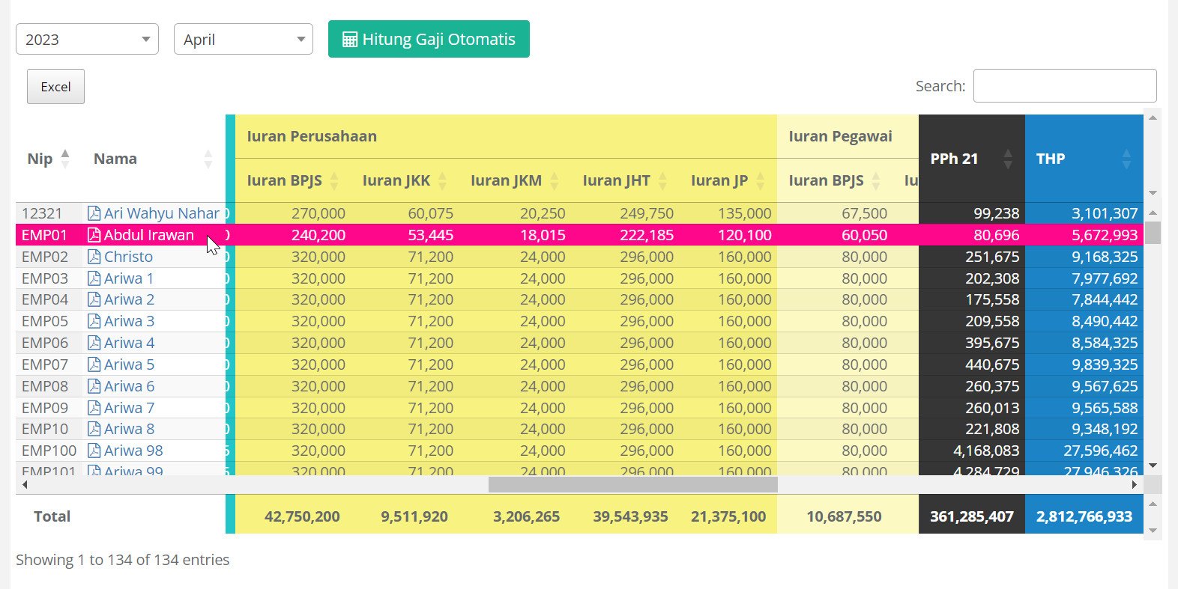Open Ariwa 7 employee link
The width and height of the screenshot is (1178, 589).
[129, 408]
